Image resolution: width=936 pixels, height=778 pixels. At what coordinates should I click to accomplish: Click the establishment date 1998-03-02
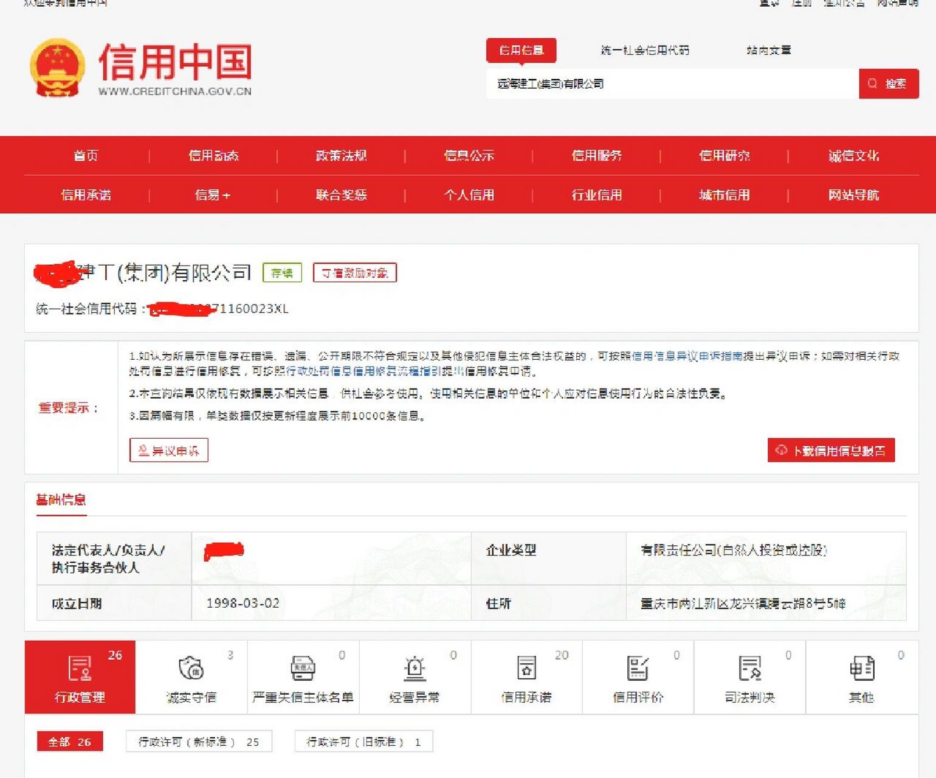243,604
